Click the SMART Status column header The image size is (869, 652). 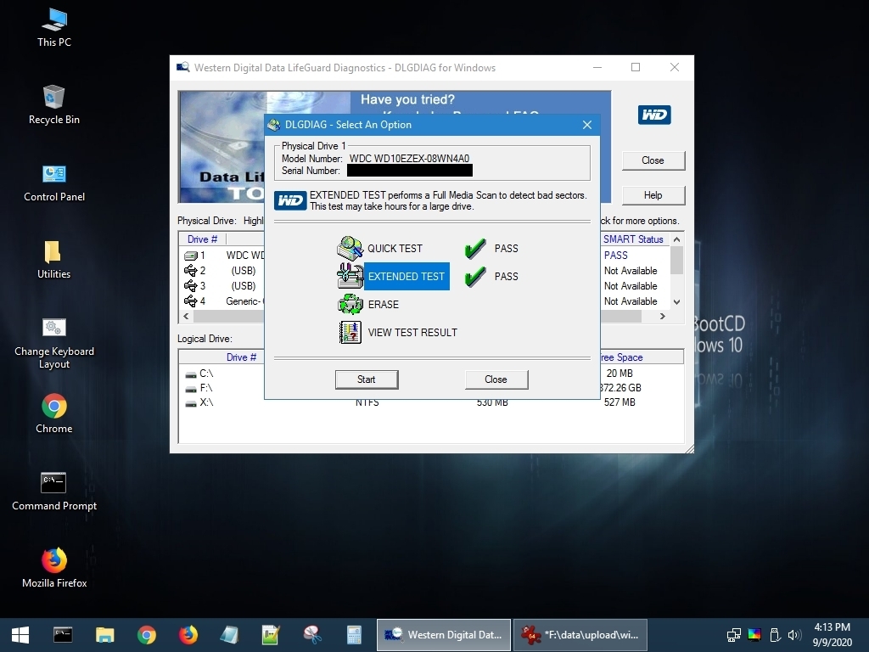[633, 239]
